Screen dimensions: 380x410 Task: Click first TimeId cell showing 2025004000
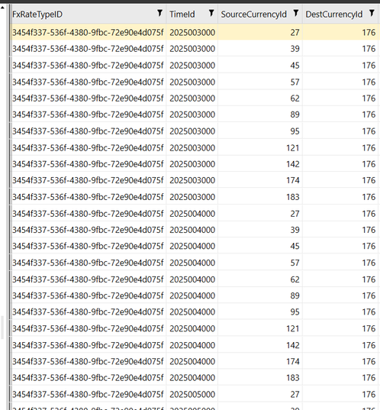192,214
